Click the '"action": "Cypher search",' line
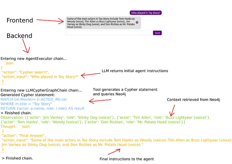Image resolution: width=232 pixels, height=164 pixels. 25,72
